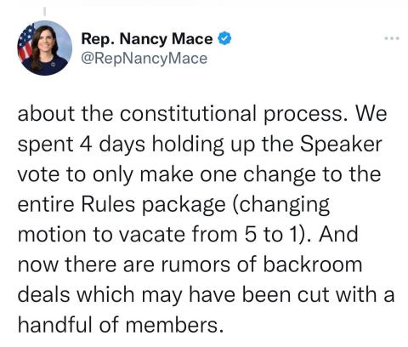Click the blue verified checkmark badge
The image size is (408, 347).
coord(224,38)
